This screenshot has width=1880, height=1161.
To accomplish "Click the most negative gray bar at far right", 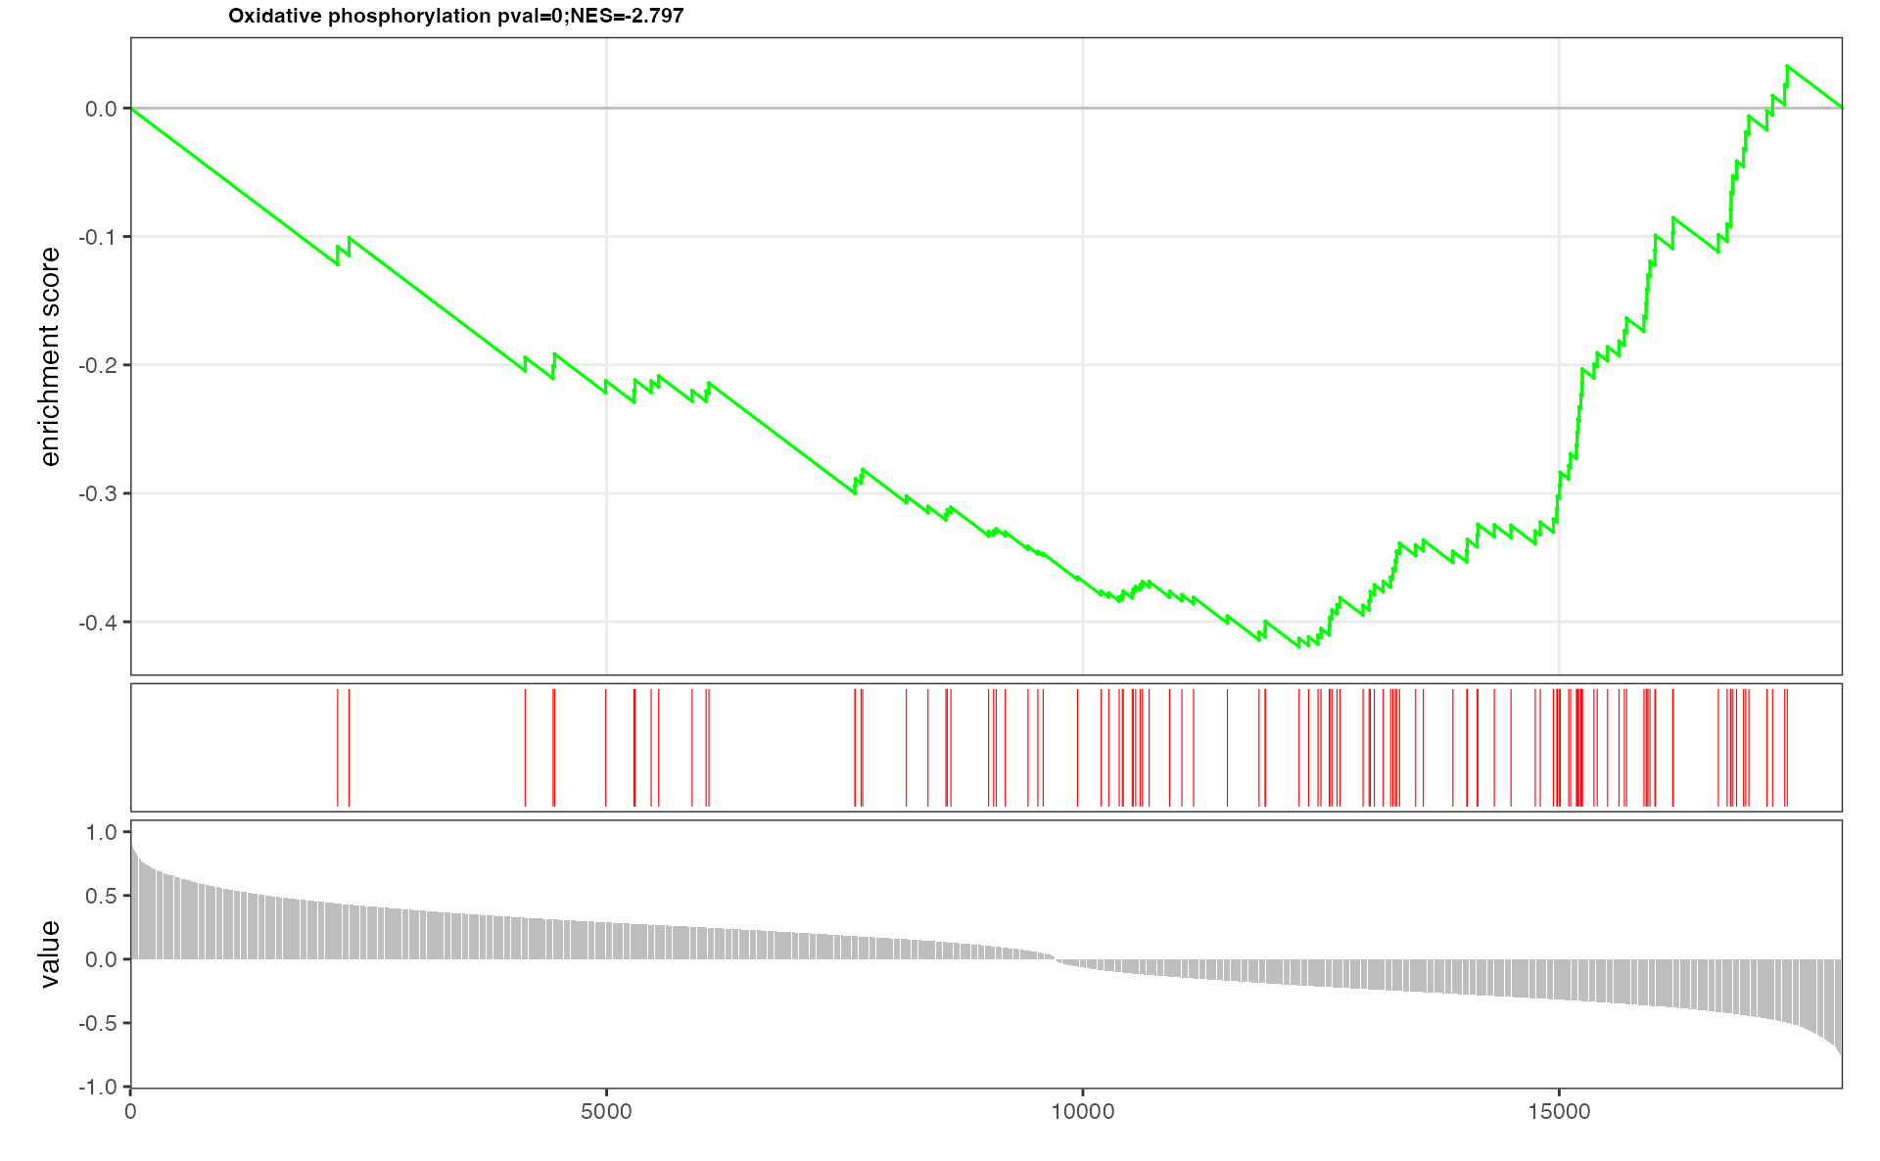I will [1840, 1008].
